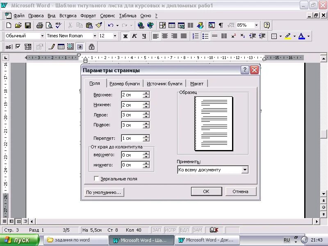Click the пуск Start button

click(19, 240)
